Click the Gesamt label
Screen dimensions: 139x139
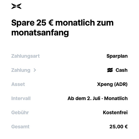tap(20, 126)
